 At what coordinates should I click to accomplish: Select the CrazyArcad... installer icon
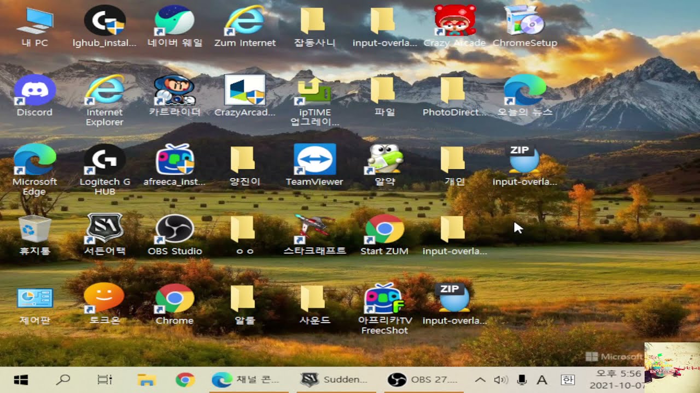pyautogui.click(x=244, y=96)
